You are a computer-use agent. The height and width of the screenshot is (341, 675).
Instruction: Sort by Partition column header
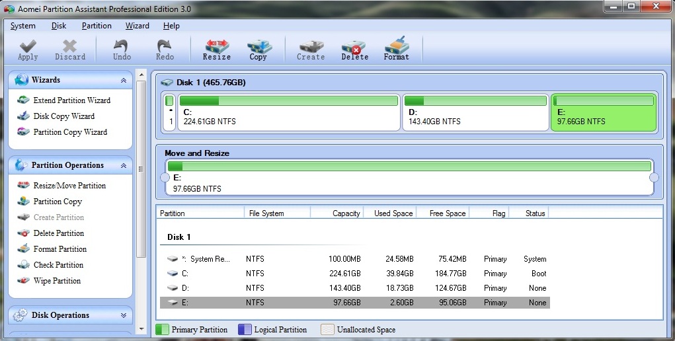(x=200, y=213)
